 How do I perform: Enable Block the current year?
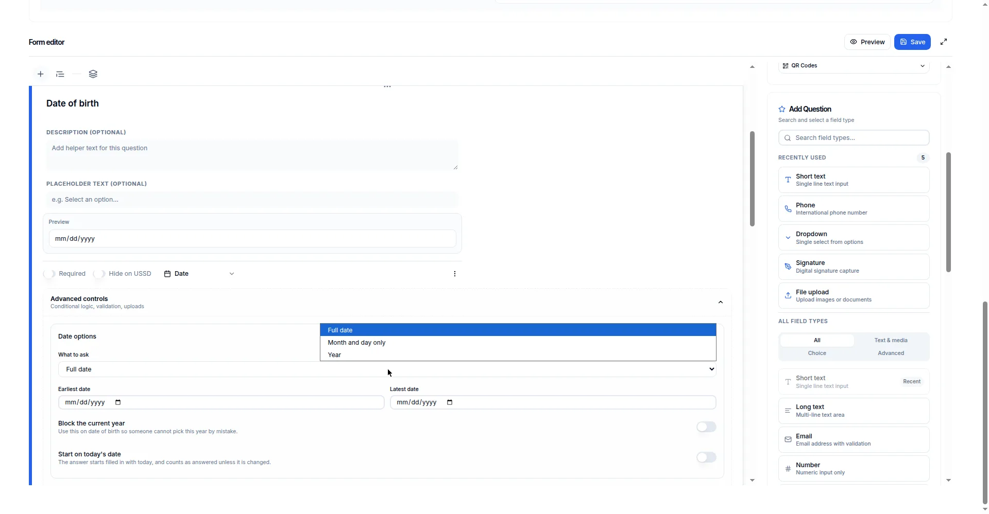(706, 427)
